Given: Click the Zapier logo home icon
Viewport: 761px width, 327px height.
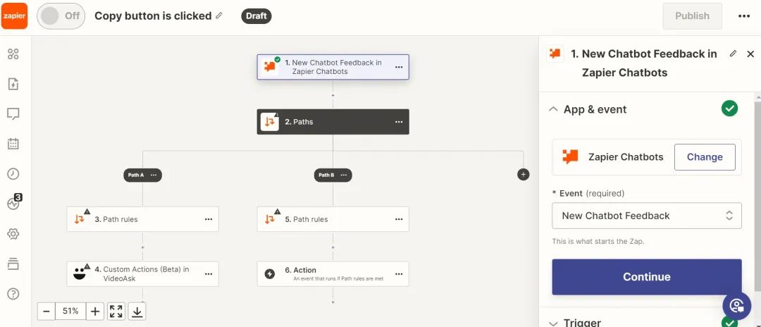Looking at the screenshot, I should (14, 16).
